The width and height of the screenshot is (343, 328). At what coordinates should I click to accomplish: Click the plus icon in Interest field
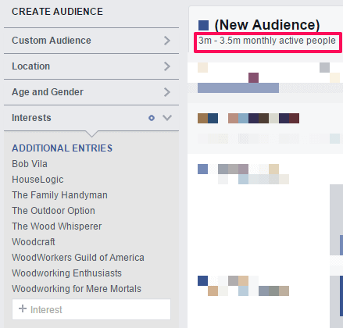(23, 308)
